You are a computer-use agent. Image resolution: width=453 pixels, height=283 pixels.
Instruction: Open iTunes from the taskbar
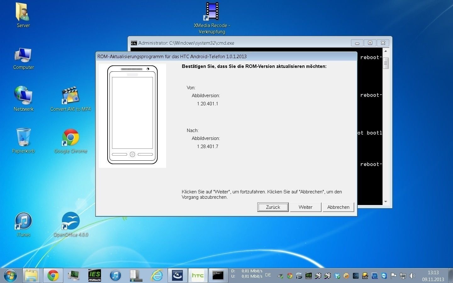115,276
